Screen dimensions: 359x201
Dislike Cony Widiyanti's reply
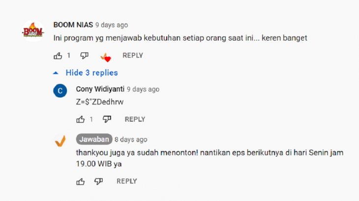107,119
